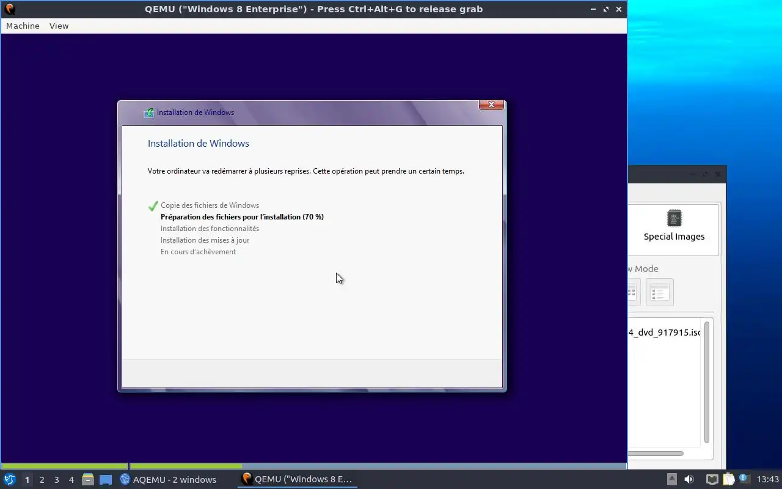Click the 13:43 clock
782x489 pixels.
pyautogui.click(x=767, y=479)
